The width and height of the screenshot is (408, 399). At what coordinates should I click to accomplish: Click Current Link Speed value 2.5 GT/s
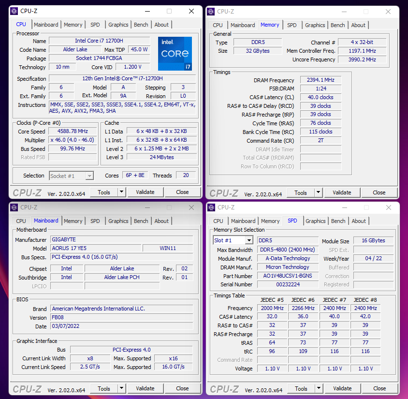90,367
